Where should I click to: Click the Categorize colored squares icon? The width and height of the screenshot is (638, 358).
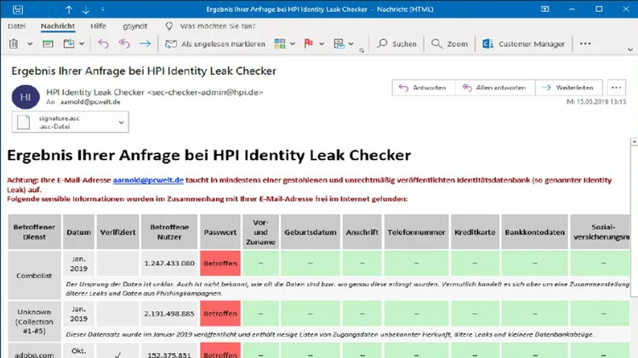point(280,43)
